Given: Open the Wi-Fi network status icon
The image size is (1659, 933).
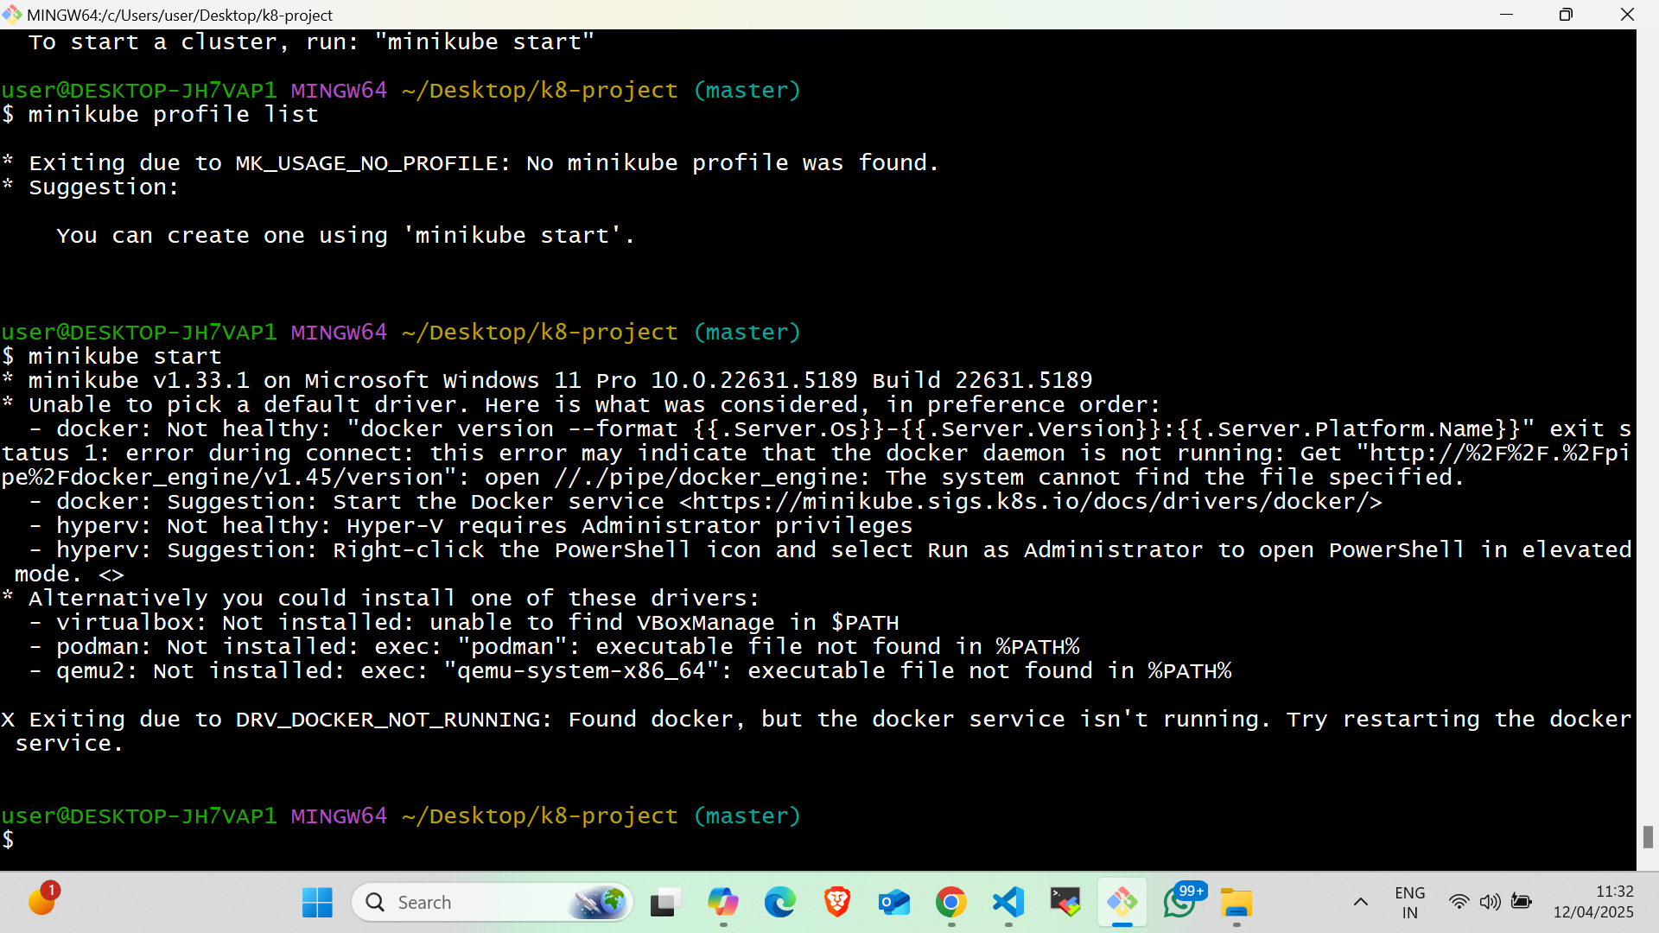Looking at the screenshot, I should (1459, 902).
